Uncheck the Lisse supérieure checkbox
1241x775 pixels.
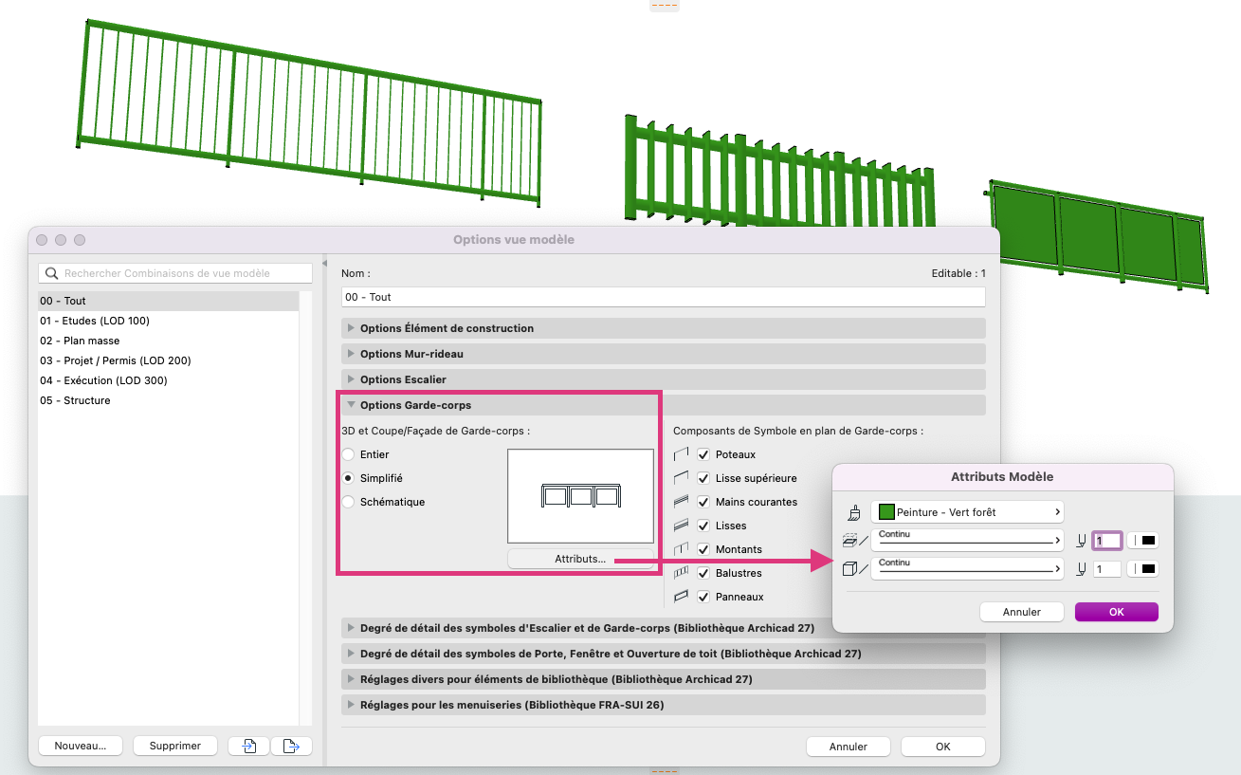click(703, 478)
